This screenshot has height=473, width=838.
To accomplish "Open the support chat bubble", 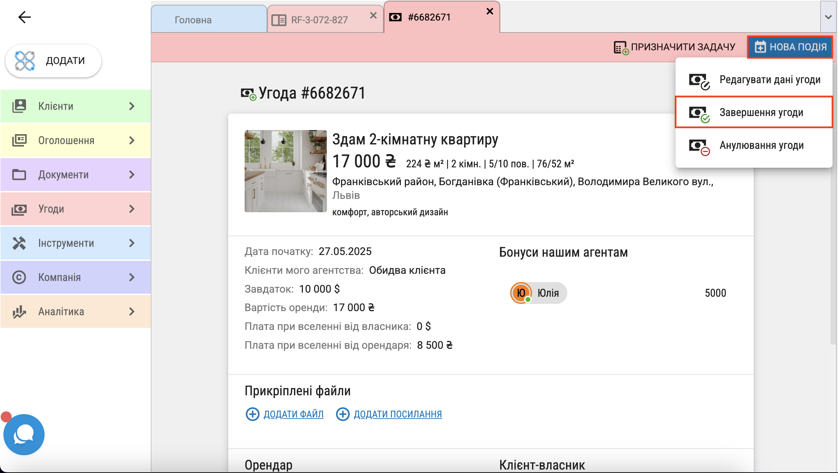I will coord(24,434).
